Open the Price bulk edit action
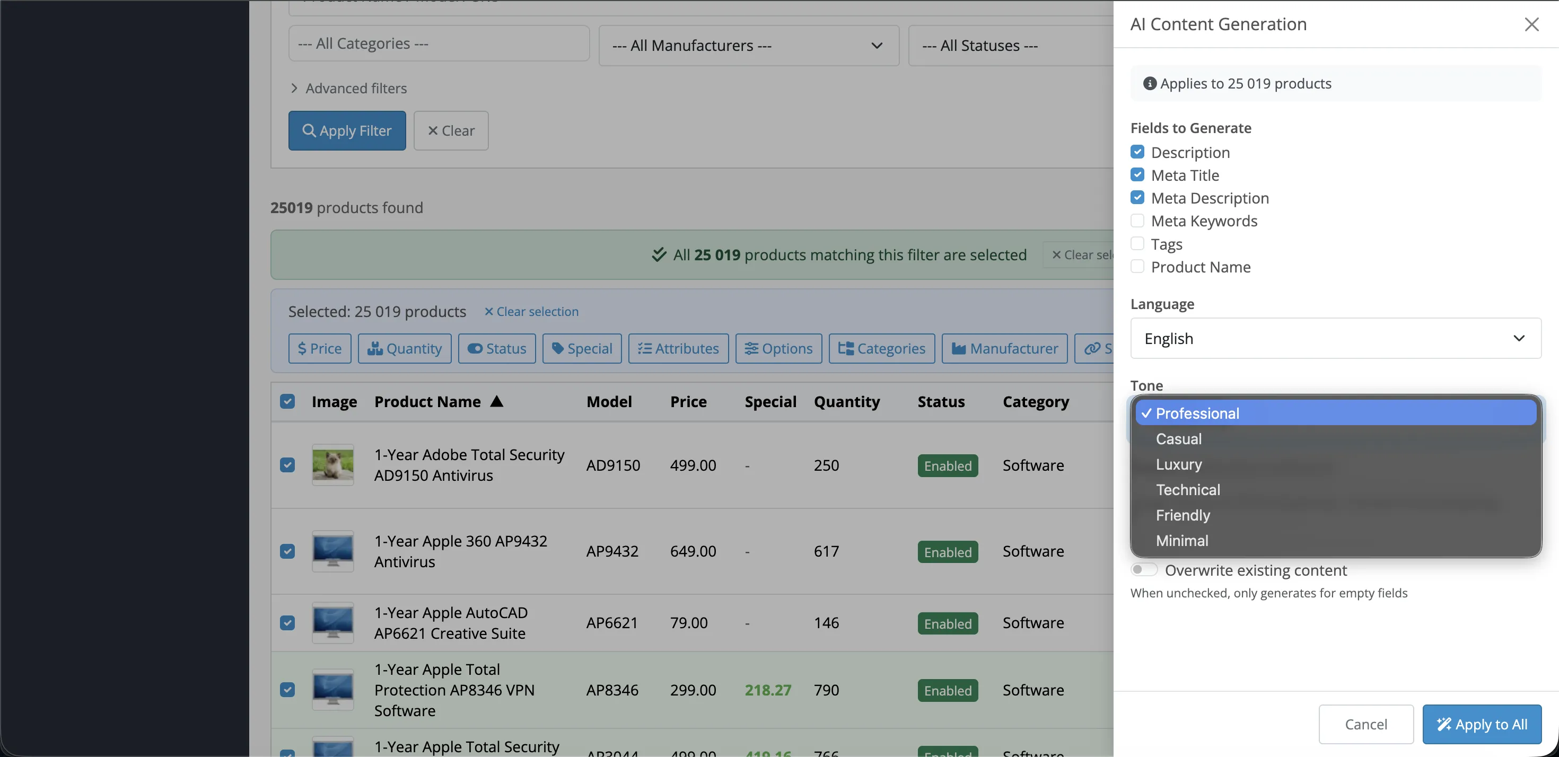This screenshot has height=757, width=1559. (x=320, y=348)
